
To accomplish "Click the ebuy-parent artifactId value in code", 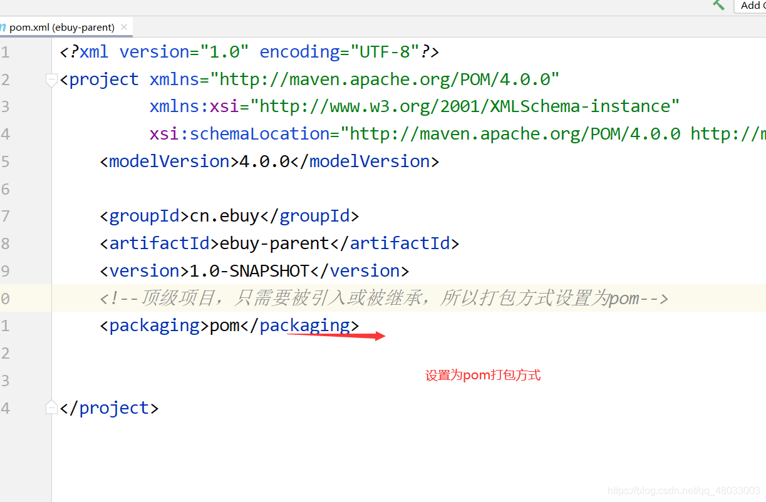I will tap(274, 243).
